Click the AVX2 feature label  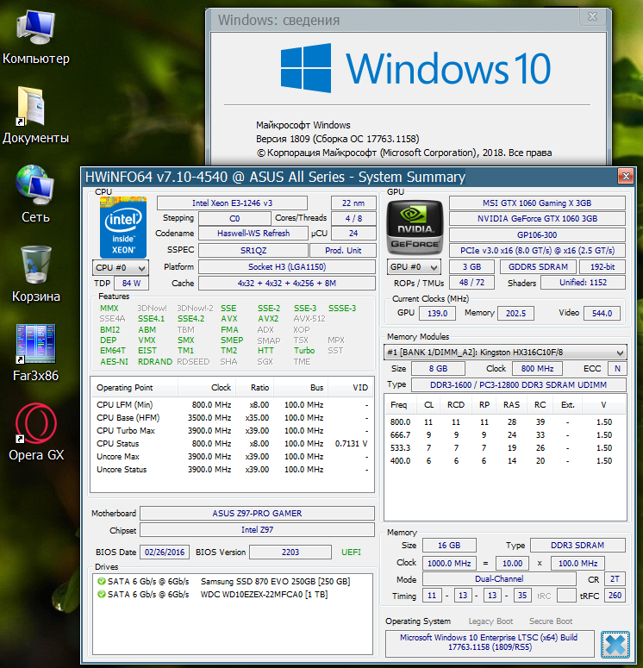click(x=268, y=319)
